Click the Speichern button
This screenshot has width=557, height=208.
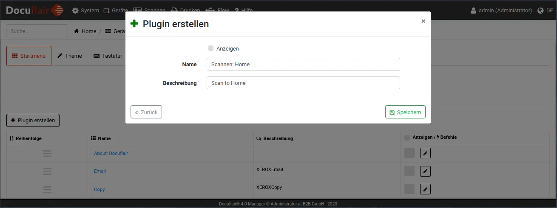point(405,112)
